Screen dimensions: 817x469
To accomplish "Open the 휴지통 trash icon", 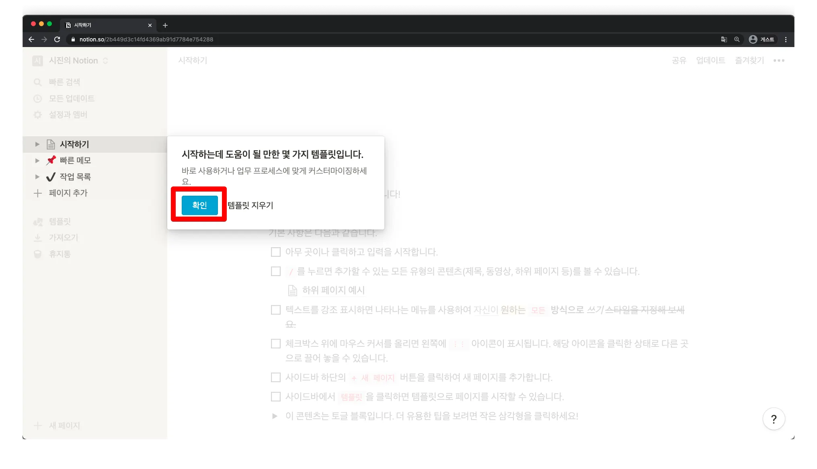I will pyautogui.click(x=38, y=254).
